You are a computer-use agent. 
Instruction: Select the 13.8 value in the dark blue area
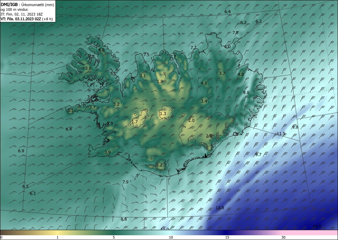pos(220,208)
